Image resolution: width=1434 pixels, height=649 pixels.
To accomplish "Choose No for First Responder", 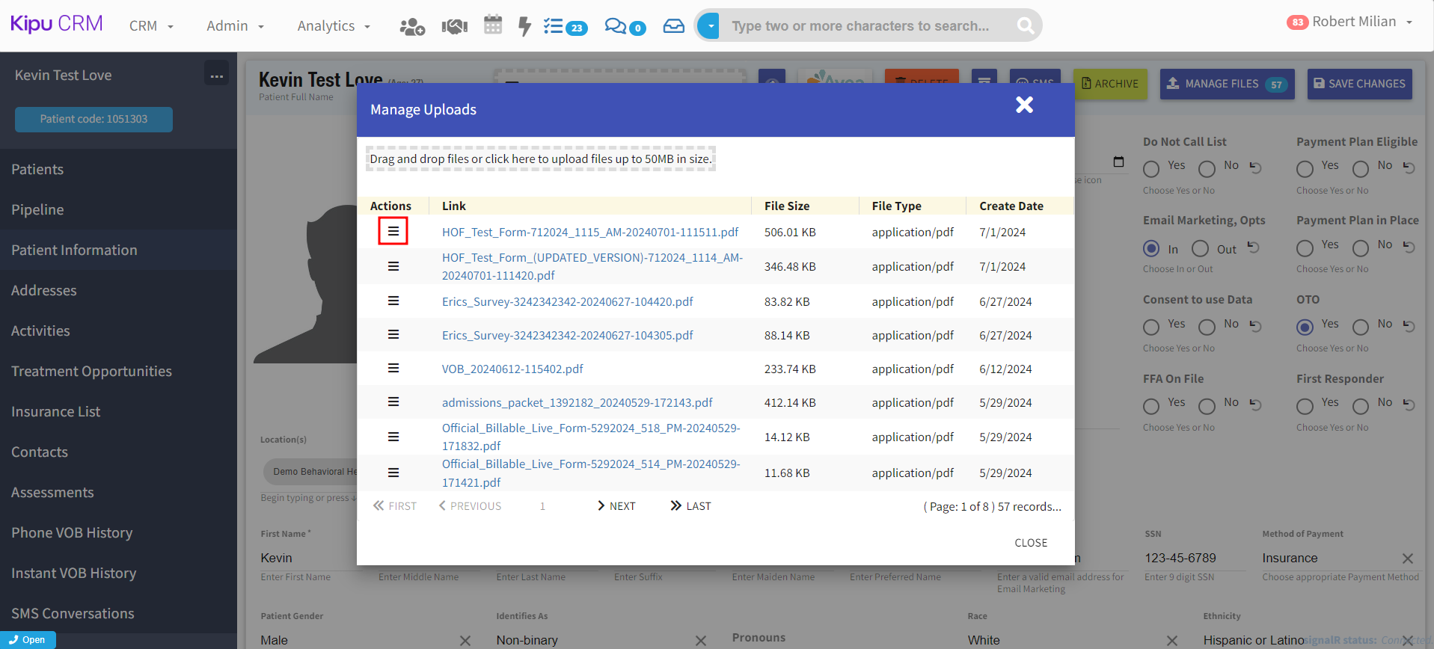I will (1361, 406).
